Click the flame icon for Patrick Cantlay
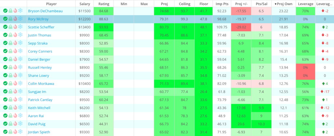 (x=15, y=100)
